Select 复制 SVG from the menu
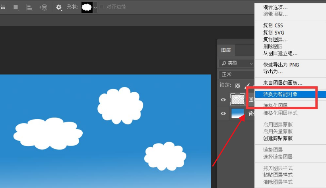326x188 pixels. pos(274,33)
